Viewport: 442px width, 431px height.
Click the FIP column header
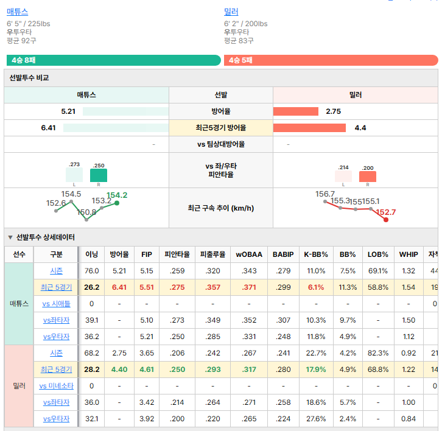[147, 254]
